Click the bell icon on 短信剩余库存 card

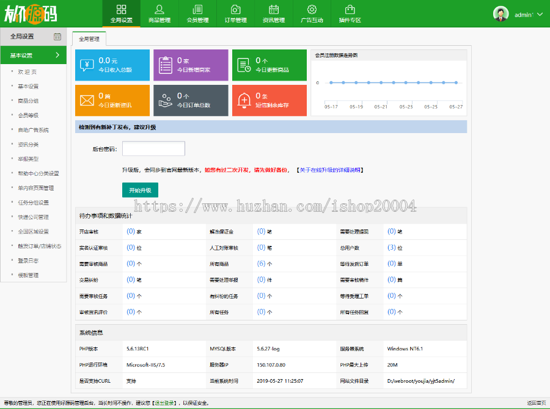[244, 100]
